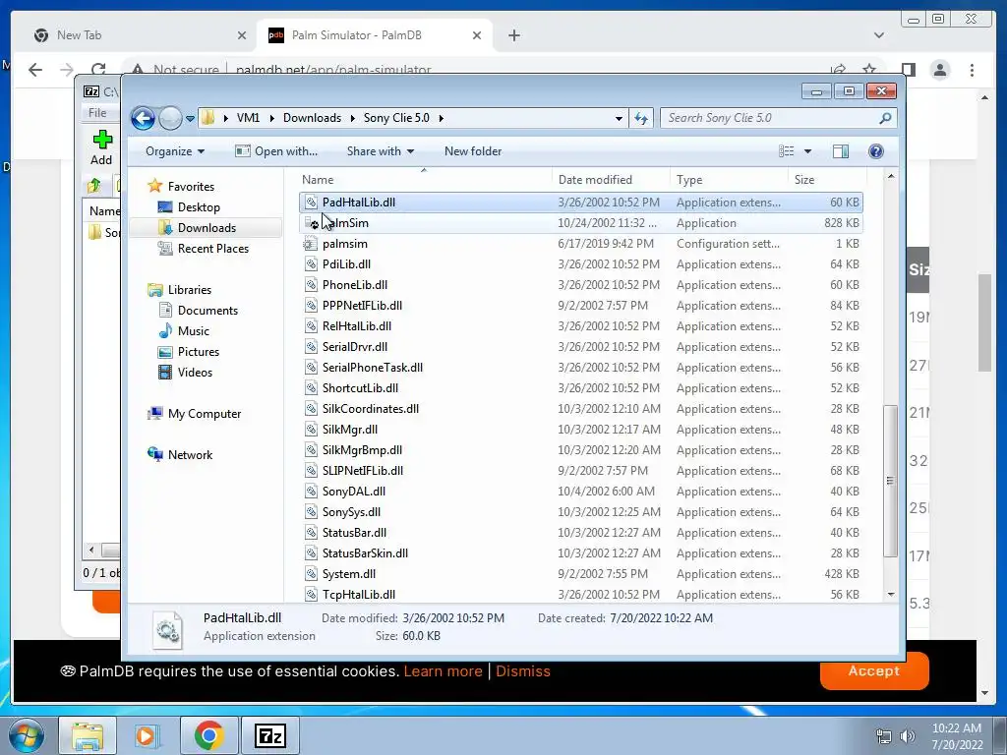Click the 7-Zip Add button
1007x755 pixels.
(x=101, y=147)
